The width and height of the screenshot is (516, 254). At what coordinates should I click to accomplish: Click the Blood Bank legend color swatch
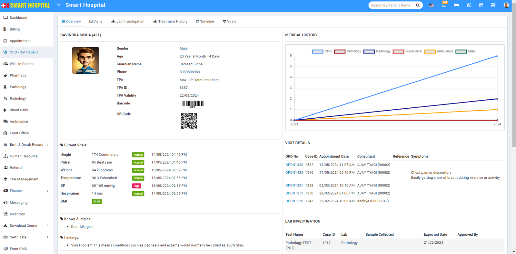pyautogui.click(x=398, y=51)
